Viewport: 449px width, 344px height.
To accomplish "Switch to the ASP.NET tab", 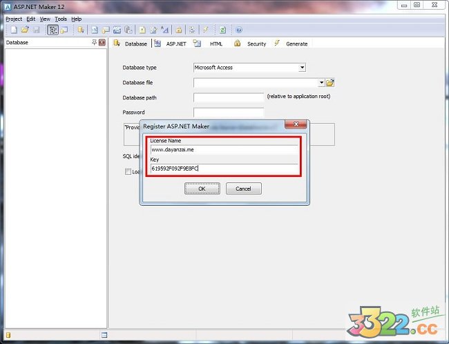I will [x=171, y=44].
